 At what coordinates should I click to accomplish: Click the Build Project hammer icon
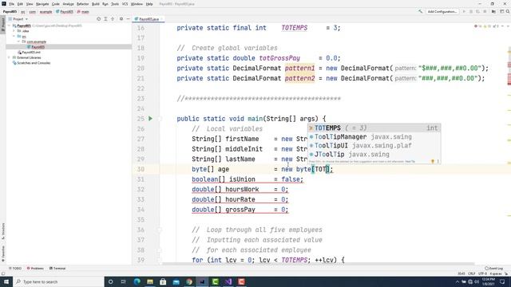[x=420, y=11]
